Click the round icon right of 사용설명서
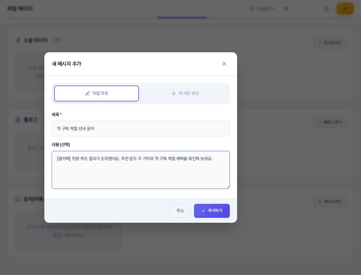This screenshot has height=275, width=361. pos(286,9)
